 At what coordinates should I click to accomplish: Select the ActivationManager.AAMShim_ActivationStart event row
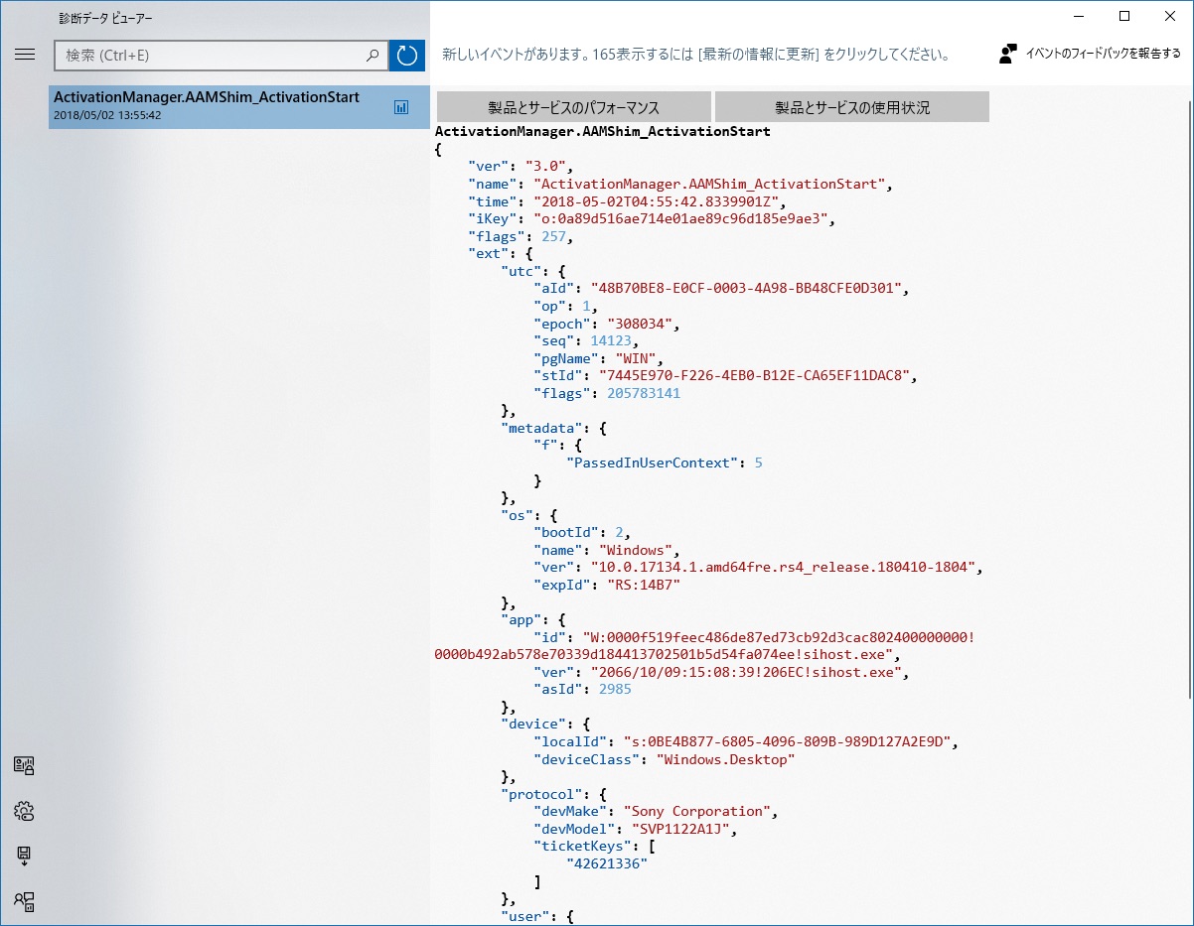(x=239, y=106)
